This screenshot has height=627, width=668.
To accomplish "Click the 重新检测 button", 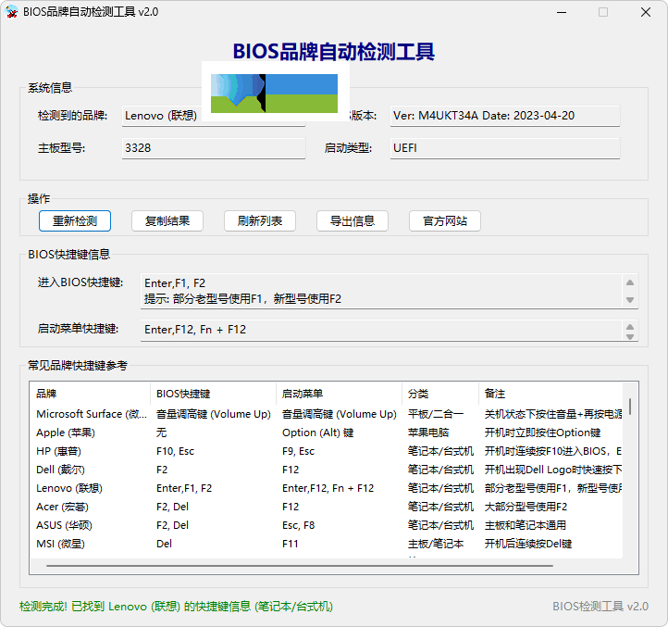I will [x=75, y=220].
